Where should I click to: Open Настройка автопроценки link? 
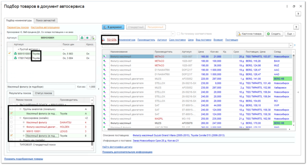tap(45, 27)
